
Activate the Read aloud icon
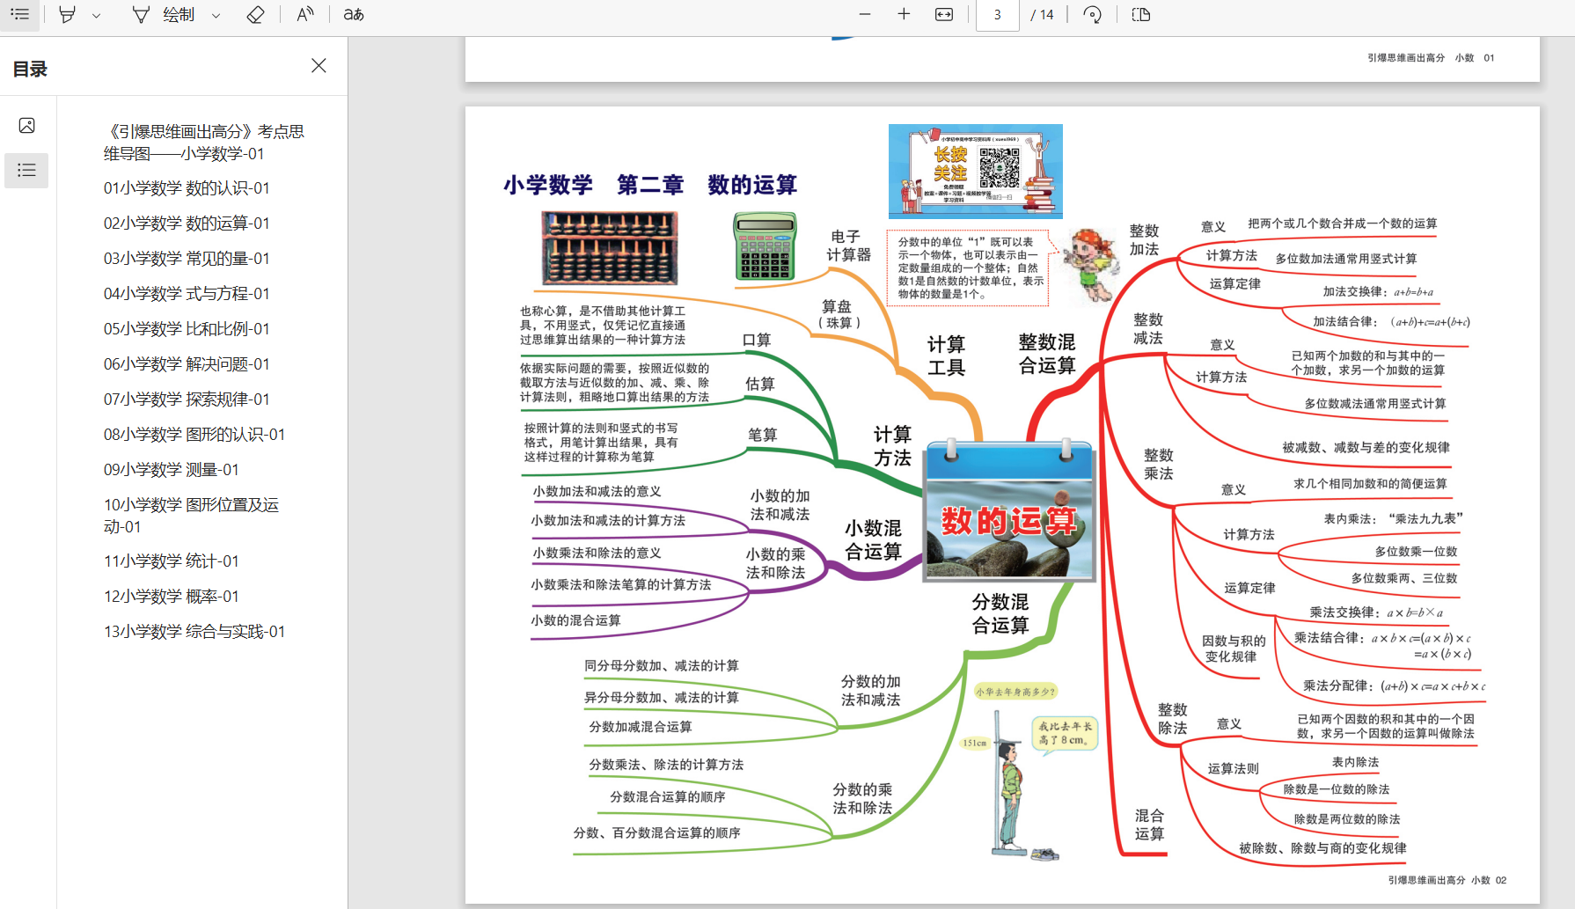(304, 15)
